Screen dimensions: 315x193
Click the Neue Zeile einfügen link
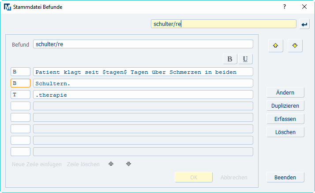[37, 164]
